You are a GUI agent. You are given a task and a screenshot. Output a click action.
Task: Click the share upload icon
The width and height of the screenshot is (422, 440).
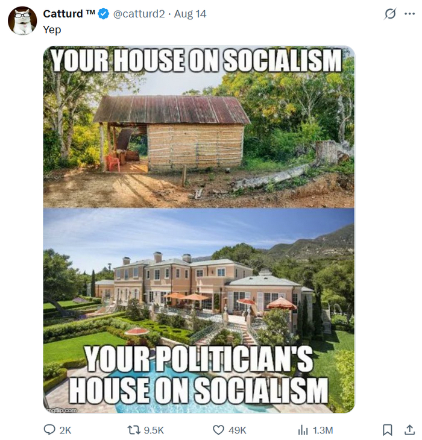pos(410,430)
